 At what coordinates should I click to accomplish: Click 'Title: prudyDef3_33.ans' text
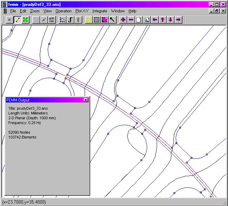point(28,108)
